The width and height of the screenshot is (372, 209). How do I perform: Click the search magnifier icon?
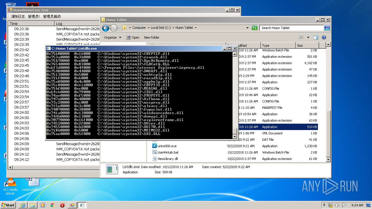coord(327,28)
